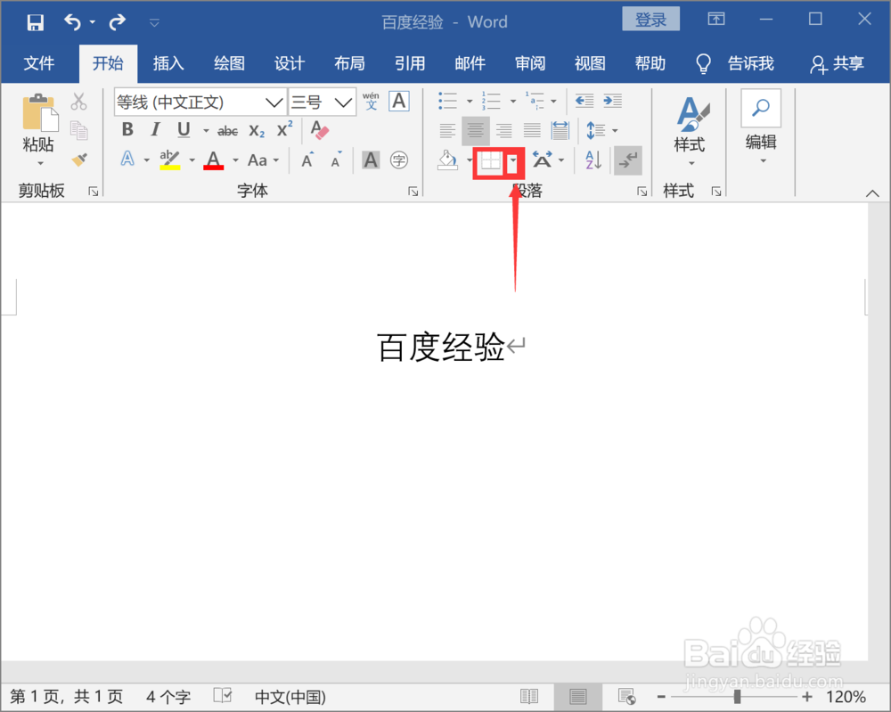This screenshot has height=712, width=891.
Task: Open Ribbon Display Options icon
Action: click(x=716, y=20)
